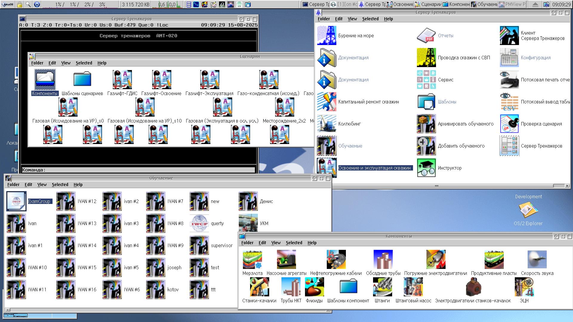Image resolution: width=573 pixels, height=322 pixels.
Task: Open the Флюиды component icon
Action: click(x=314, y=287)
